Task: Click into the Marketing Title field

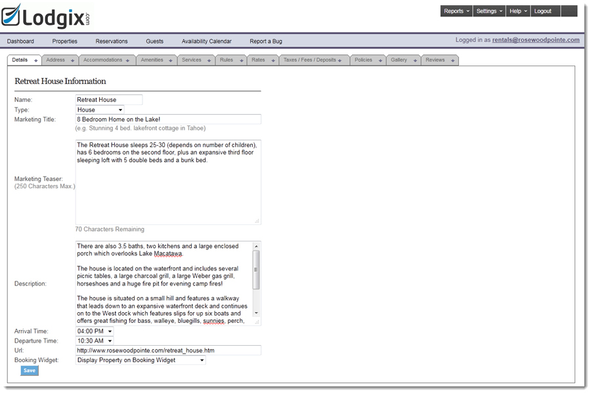Action: 168,119
